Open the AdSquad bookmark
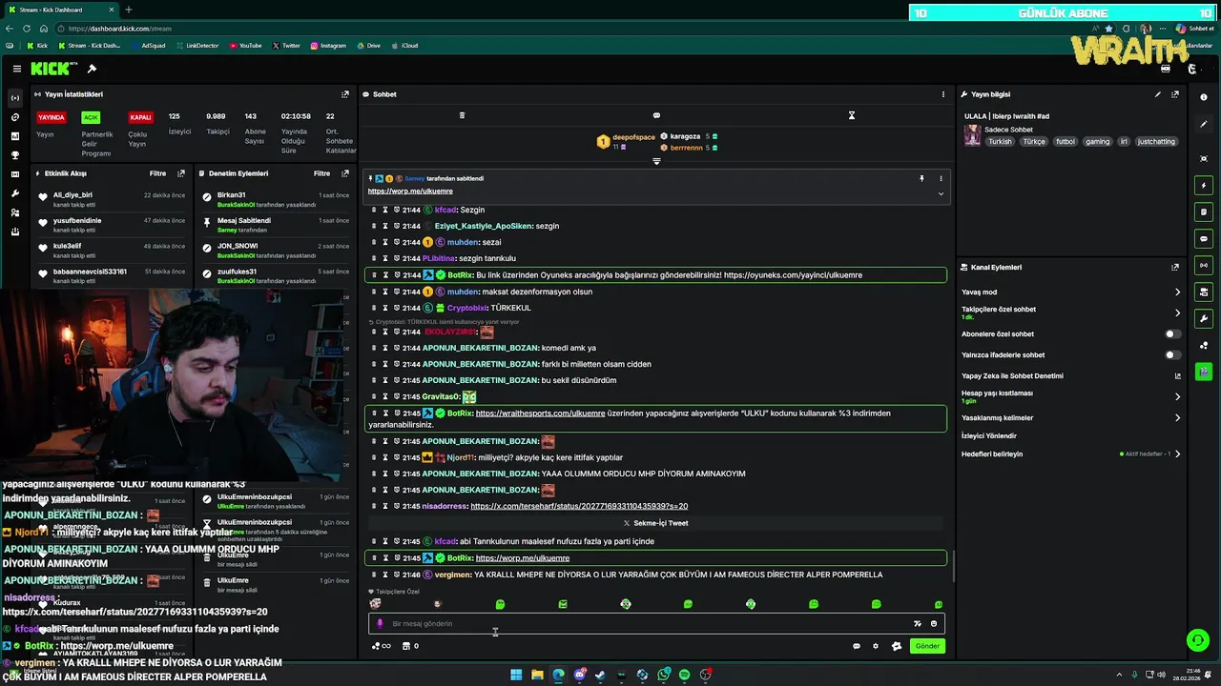The height and width of the screenshot is (686, 1221). pyautogui.click(x=148, y=46)
